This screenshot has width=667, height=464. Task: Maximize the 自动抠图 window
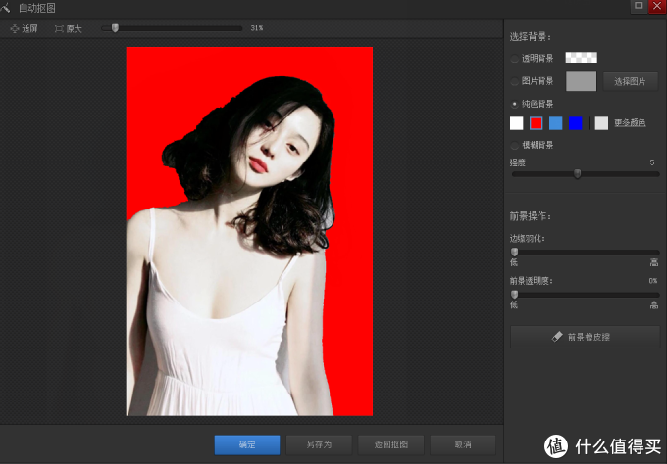639,6
